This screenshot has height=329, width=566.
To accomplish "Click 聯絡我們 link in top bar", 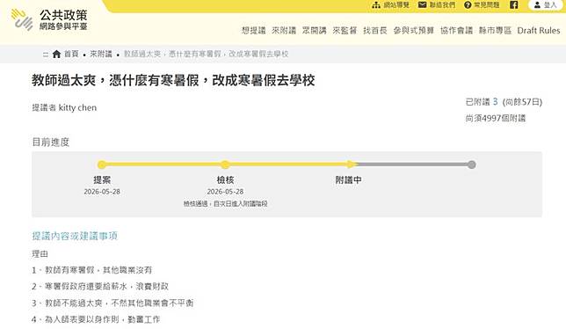I will coord(442,5).
